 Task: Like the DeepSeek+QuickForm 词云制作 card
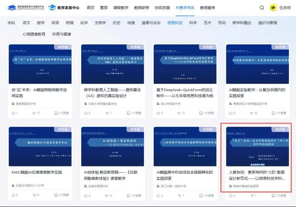pyautogui.click(x=159, y=113)
